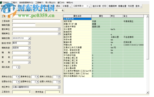Open the 计算器 tool
154x97 pixels.
(65, 6)
